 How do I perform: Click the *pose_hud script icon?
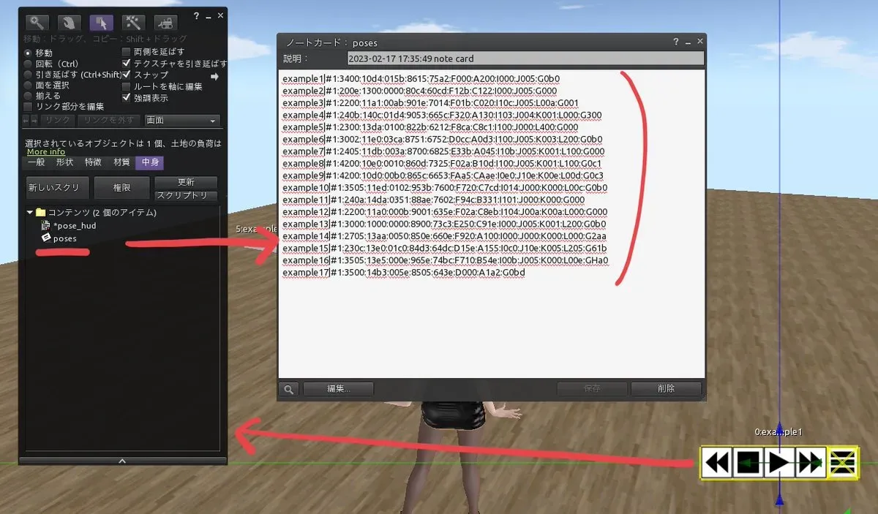click(x=45, y=226)
